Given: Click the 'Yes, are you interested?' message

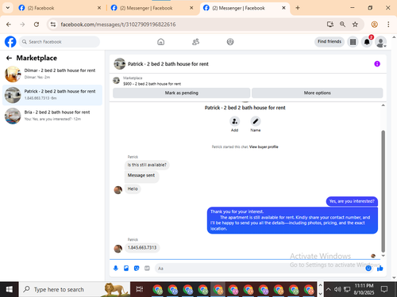Looking at the screenshot, I should coord(352,201).
